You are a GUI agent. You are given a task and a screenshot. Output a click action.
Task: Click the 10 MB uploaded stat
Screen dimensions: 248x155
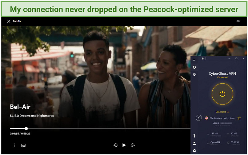click(x=234, y=133)
